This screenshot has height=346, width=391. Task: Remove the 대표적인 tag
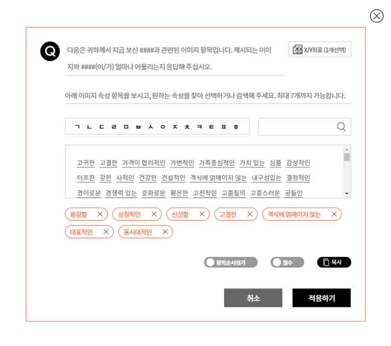(106, 232)
